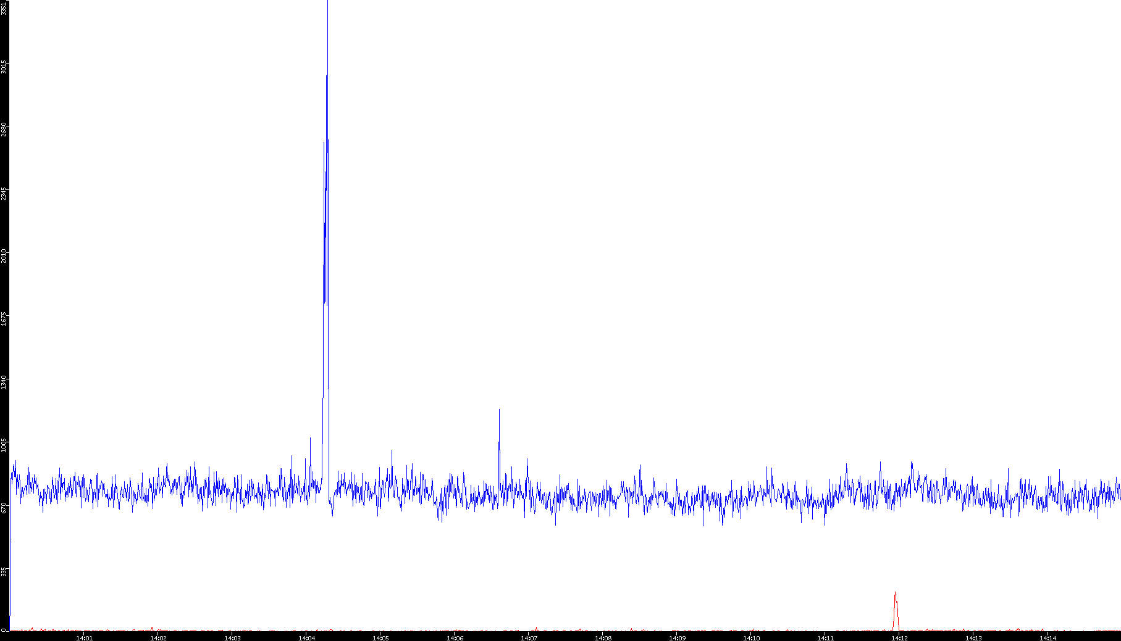Viewport: 1121px width, 641px height.
Task: Click the 670 value on vertical axis
Action: (x=4, y=508)
